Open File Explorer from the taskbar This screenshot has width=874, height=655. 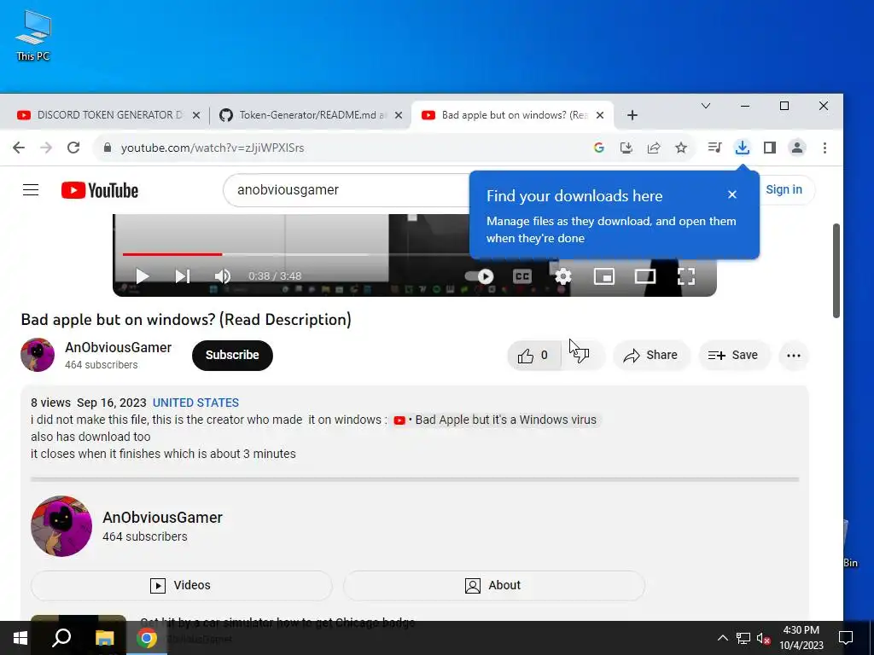pos(104,638)
